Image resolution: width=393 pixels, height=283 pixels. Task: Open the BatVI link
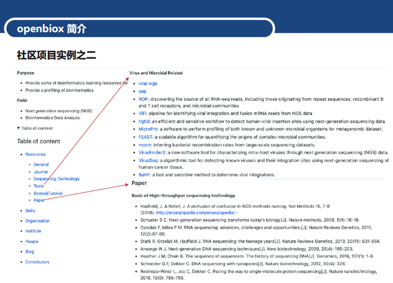(x=144, y=175)
